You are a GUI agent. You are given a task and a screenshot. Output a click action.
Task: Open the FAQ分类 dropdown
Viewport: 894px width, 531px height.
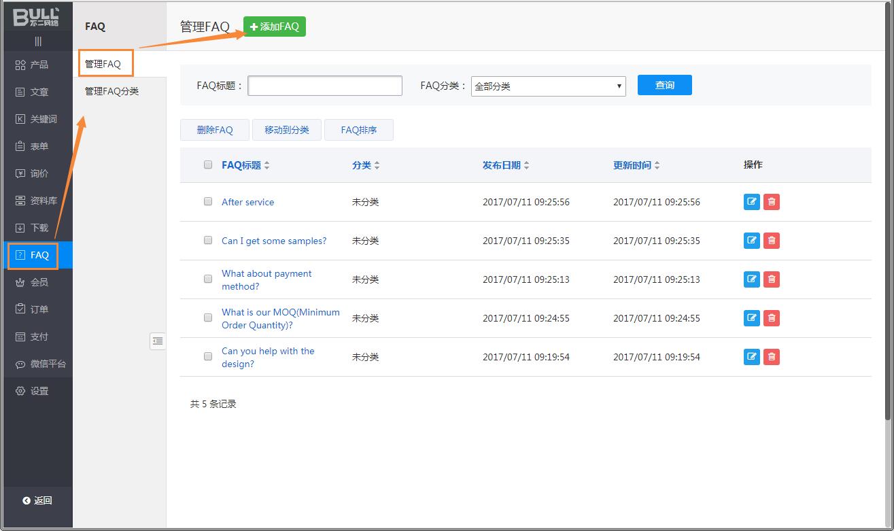click(548, 86)
